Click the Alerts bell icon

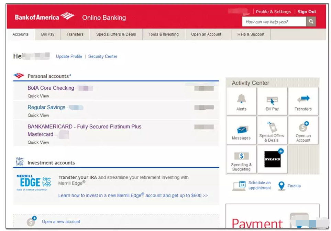pos(241,100)
